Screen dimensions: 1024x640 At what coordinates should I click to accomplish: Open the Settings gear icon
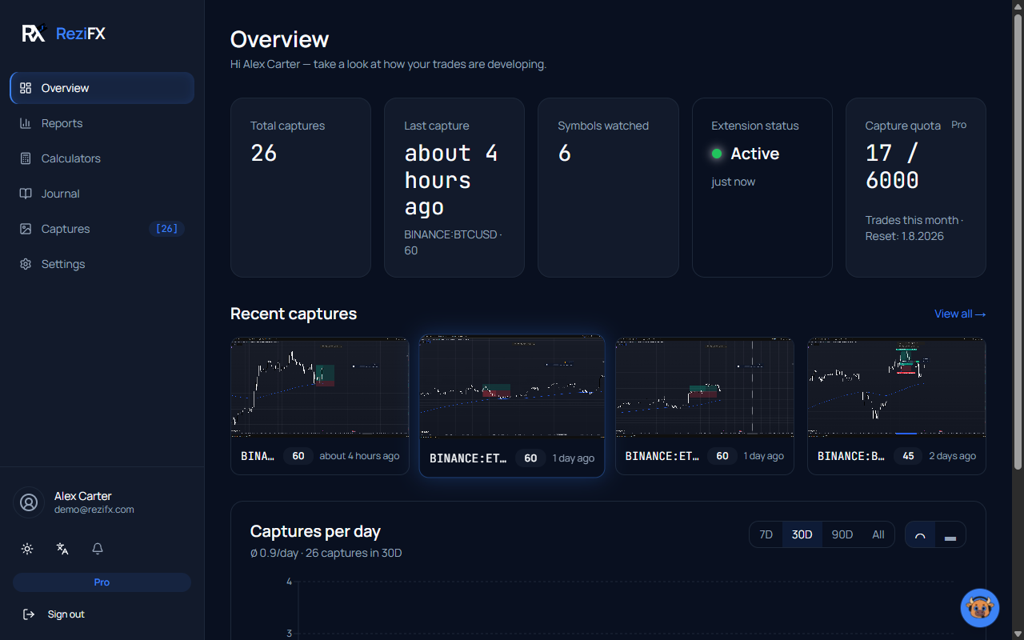tap(26, 264)
